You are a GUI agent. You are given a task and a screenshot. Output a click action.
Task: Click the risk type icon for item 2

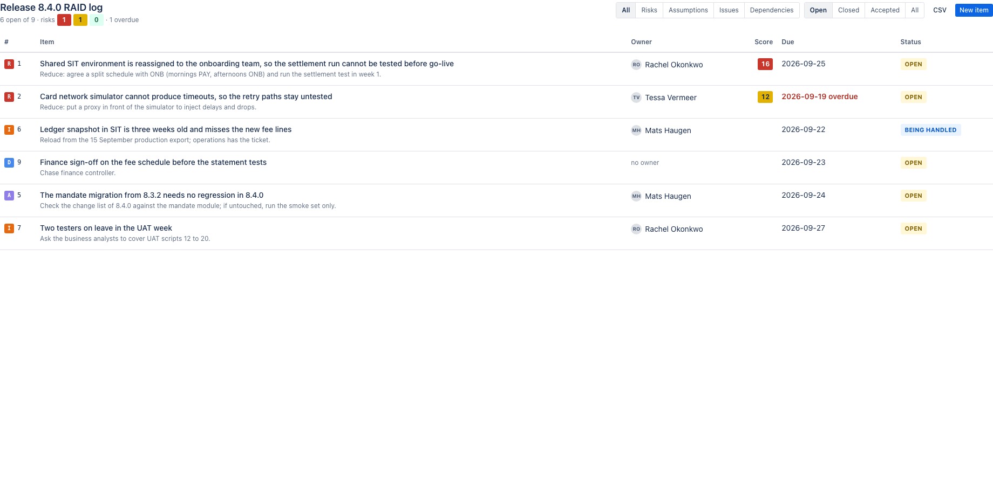(x=9, y=97)
